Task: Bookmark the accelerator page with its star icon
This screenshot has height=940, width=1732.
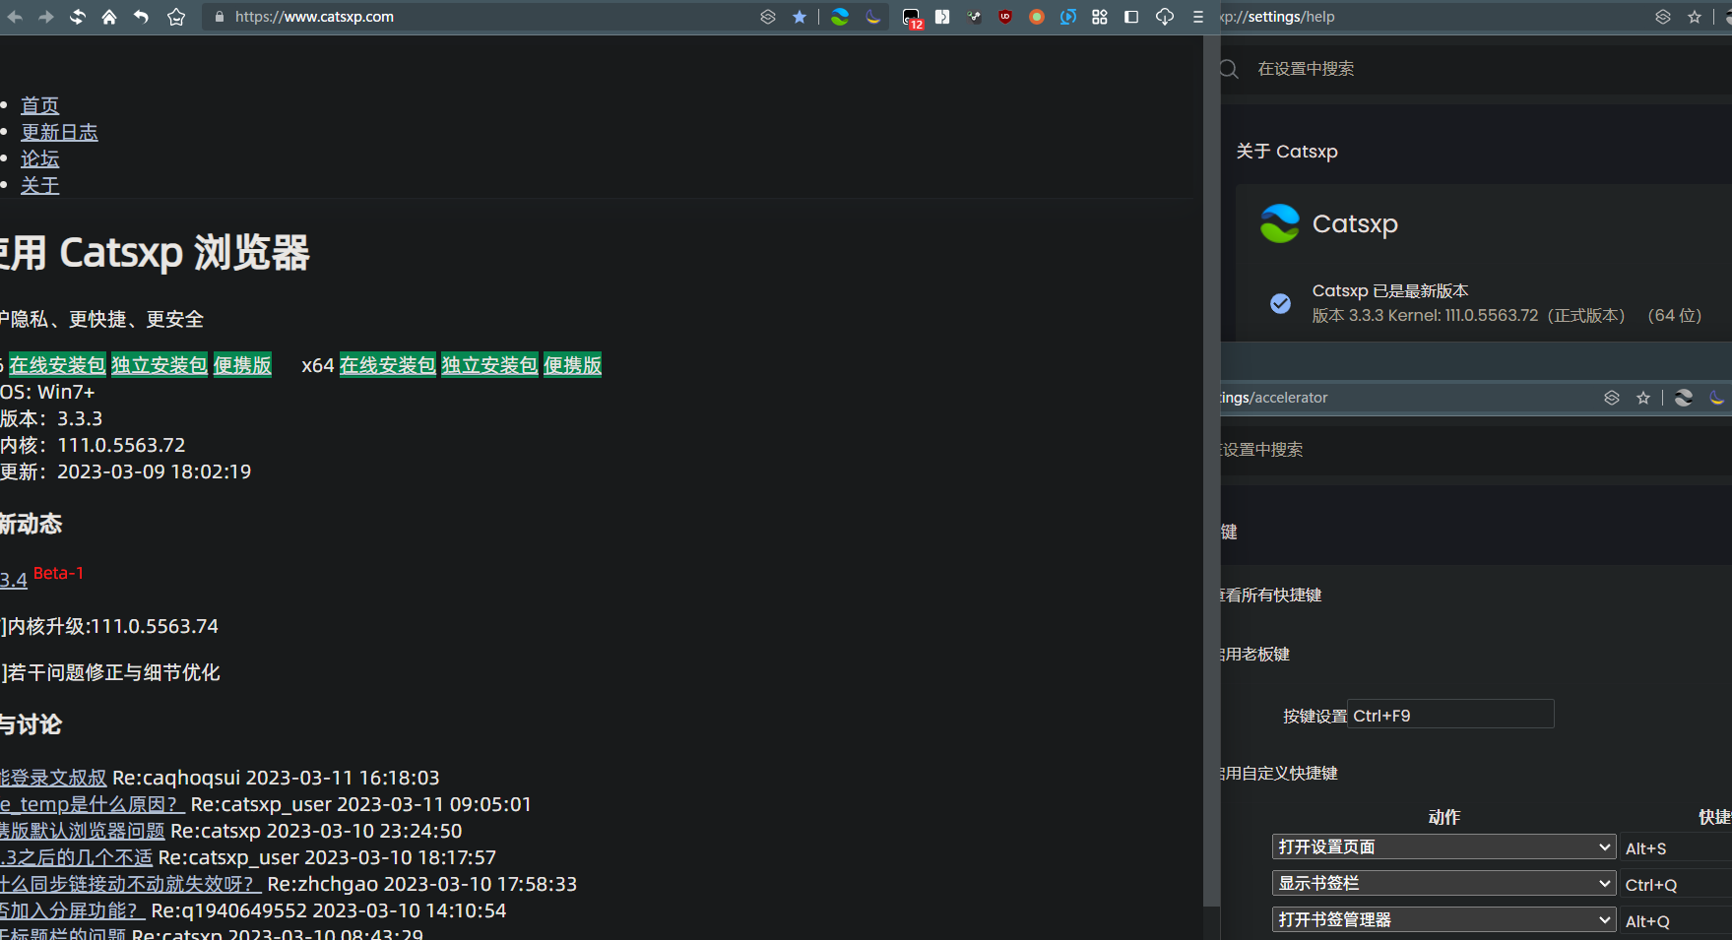Action: pos(1643,398)
